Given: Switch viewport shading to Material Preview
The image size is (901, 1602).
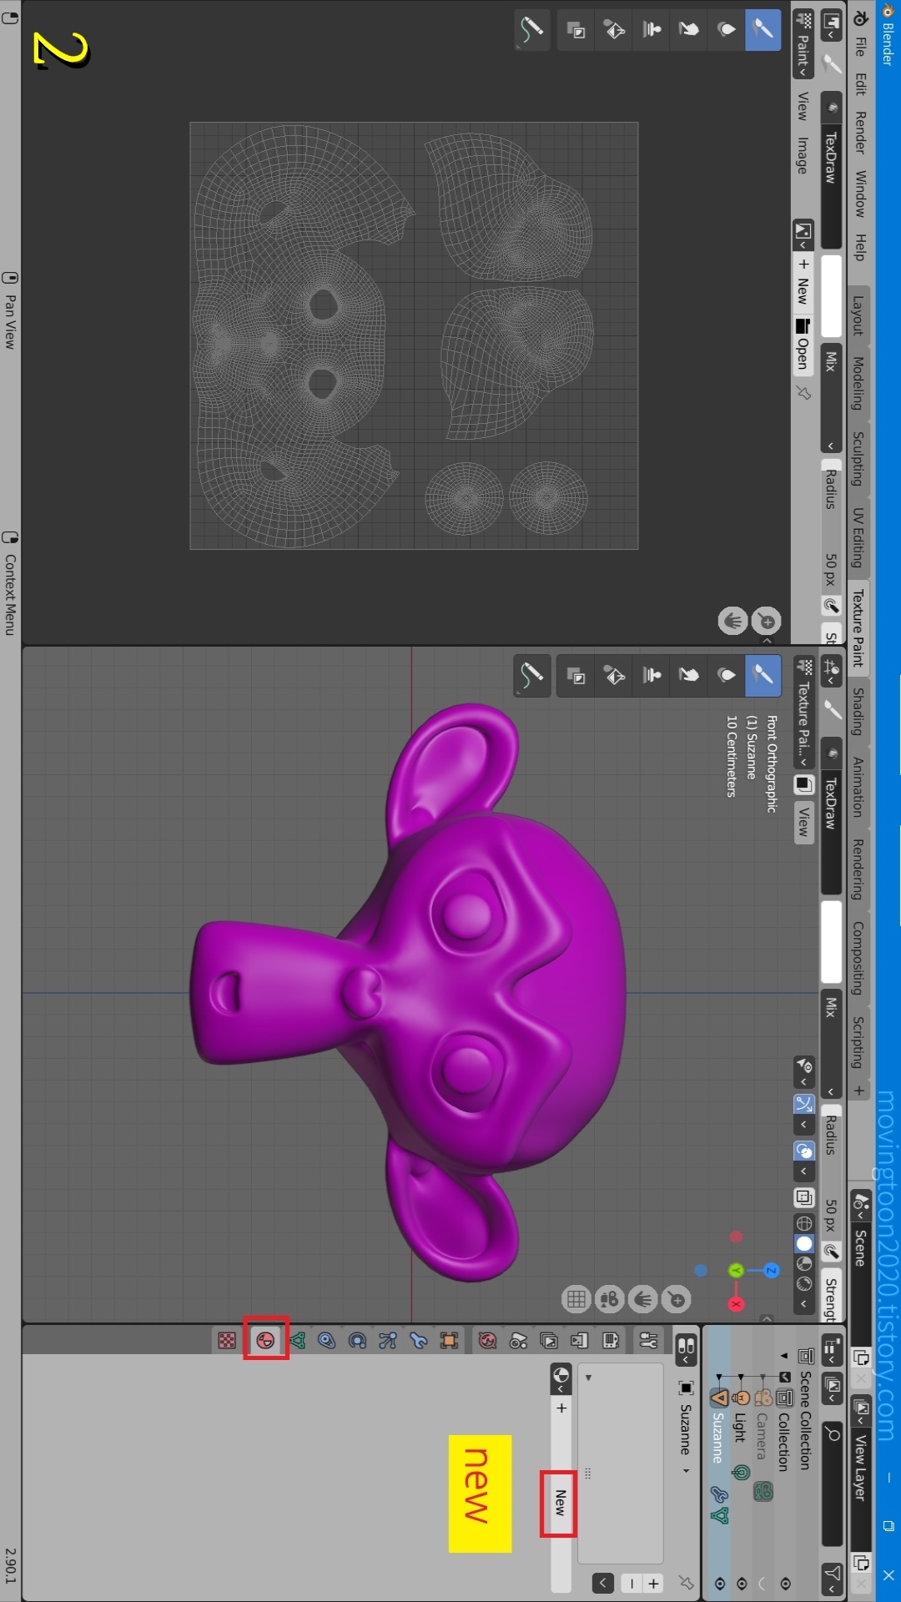Looking at the screenshot, I should point(804,1263).
